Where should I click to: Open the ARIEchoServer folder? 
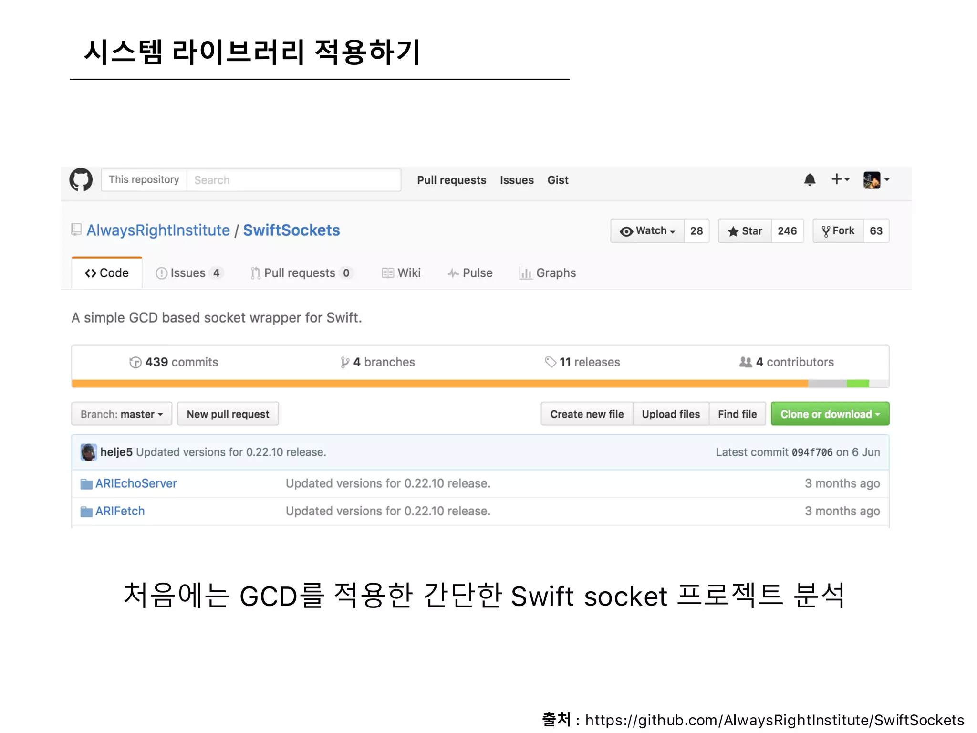point(136,484)
